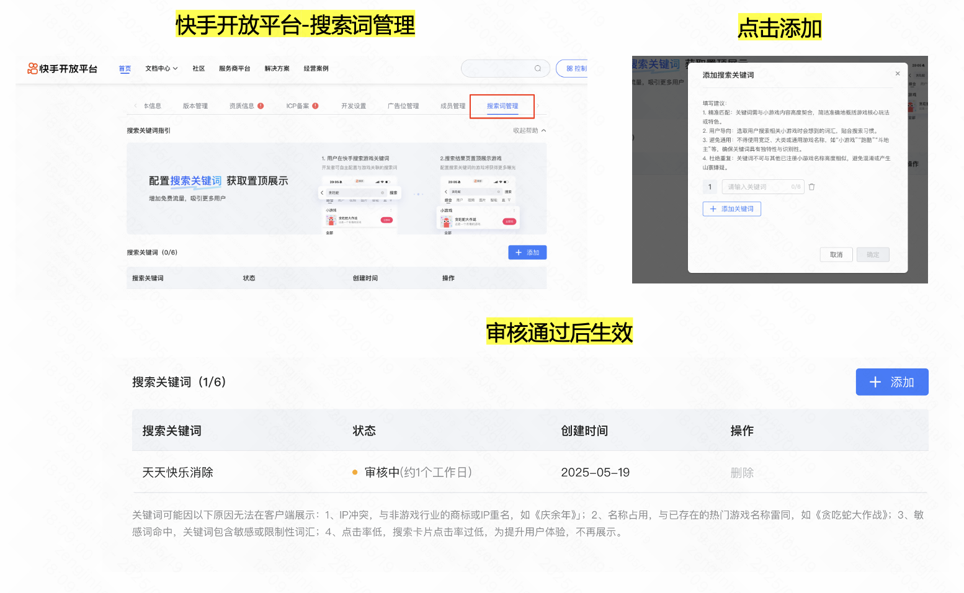
Task: Switch to the ICP备案 tab
Action: click(298, 106)
